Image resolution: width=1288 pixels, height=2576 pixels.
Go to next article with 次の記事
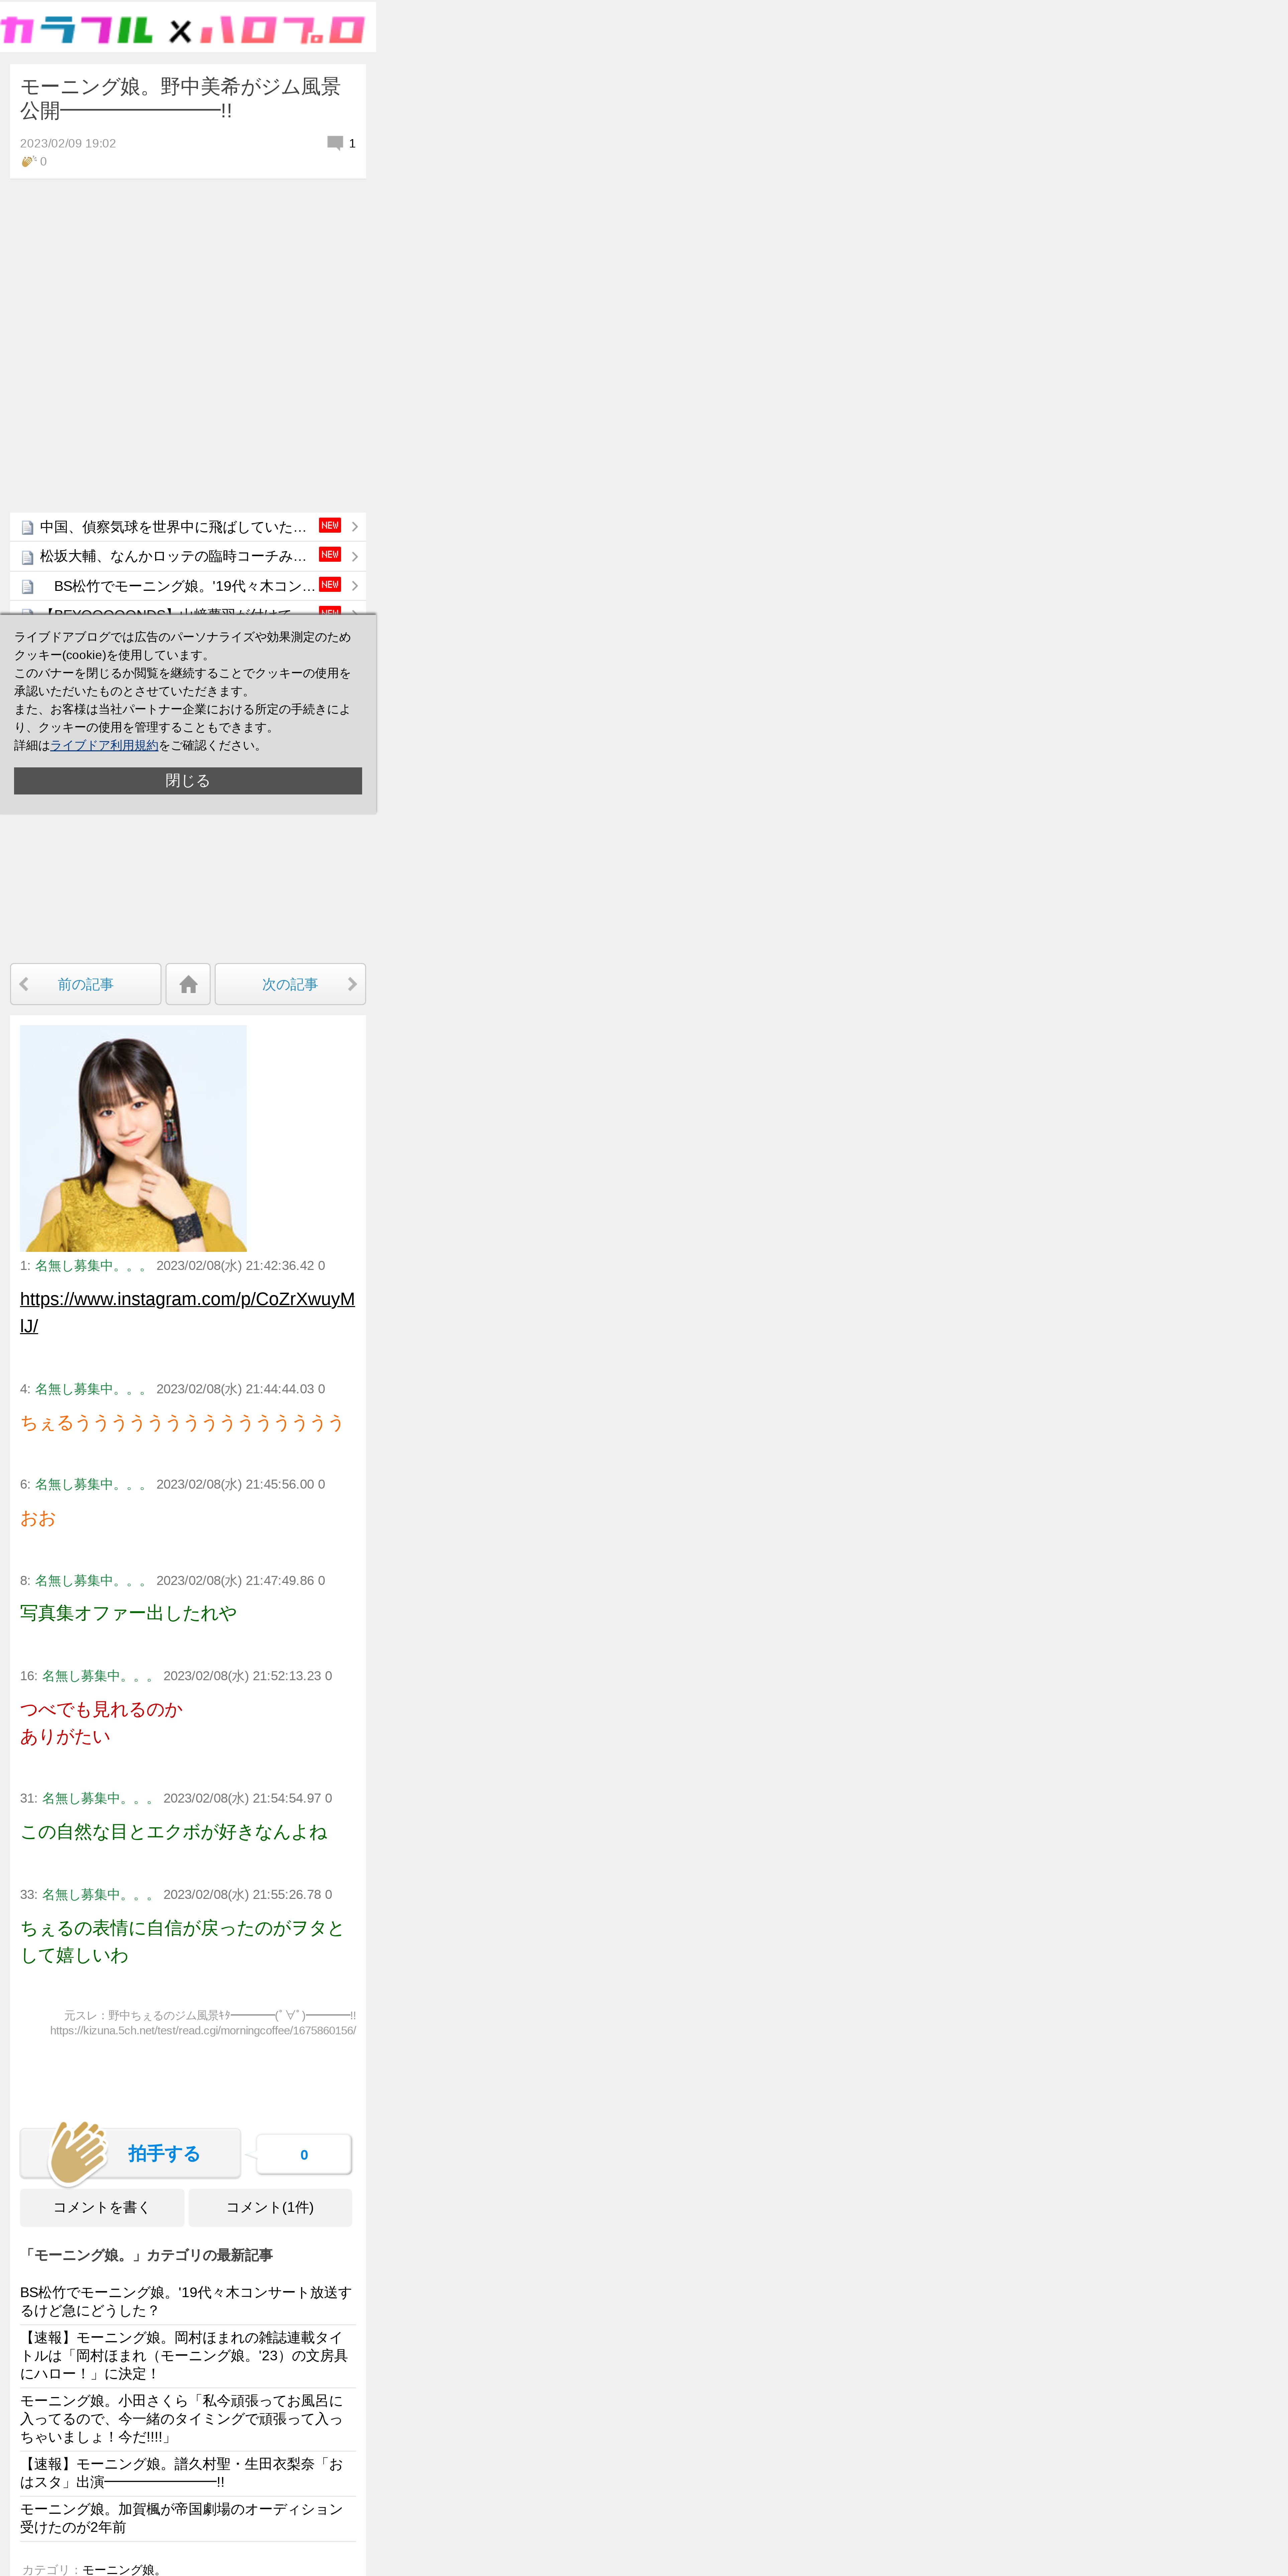coord(290,984)
